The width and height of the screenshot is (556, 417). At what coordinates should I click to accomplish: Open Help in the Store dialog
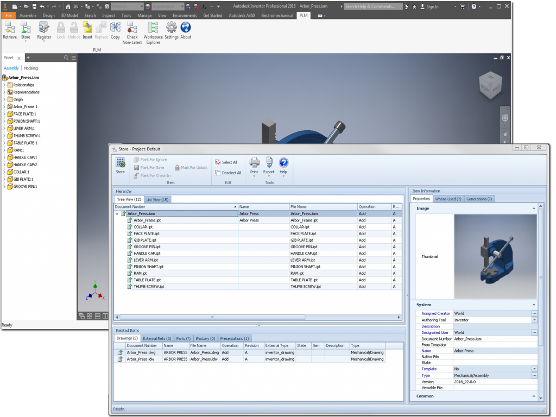click(x=283, y=163)
